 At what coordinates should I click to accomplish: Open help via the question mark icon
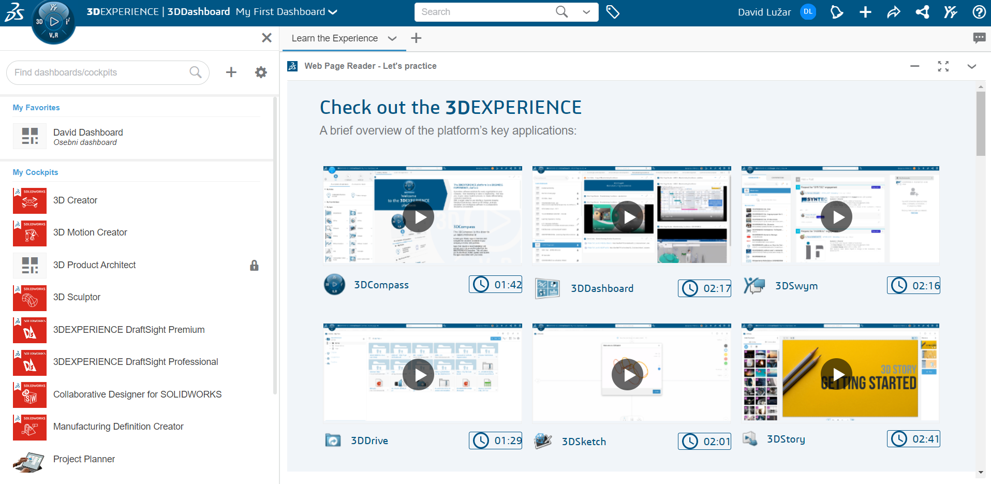coord(979,12)
